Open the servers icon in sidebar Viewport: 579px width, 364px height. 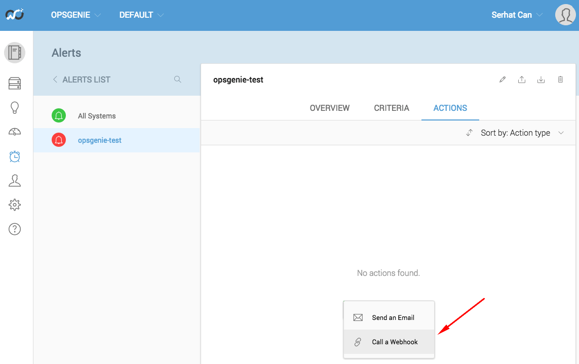point(15,84)
